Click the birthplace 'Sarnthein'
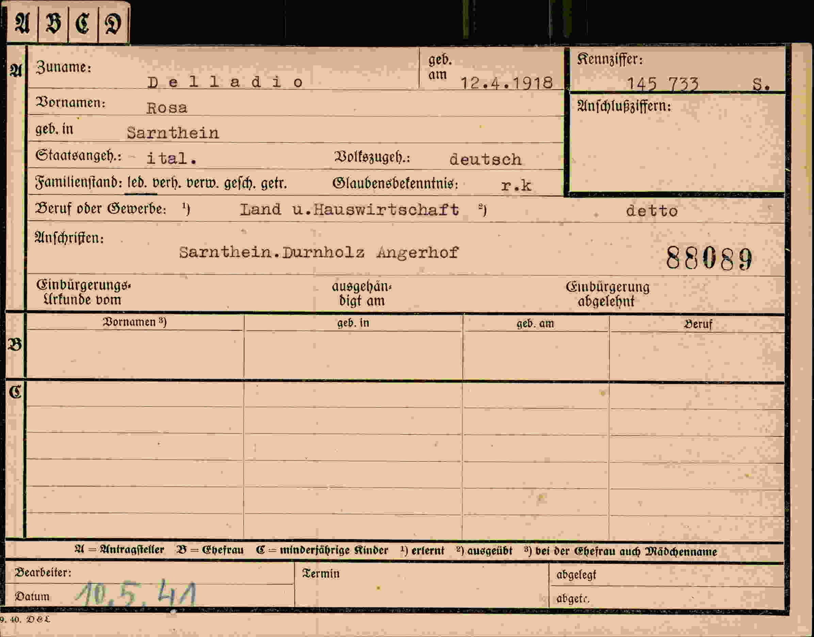 tap(173, 133)
